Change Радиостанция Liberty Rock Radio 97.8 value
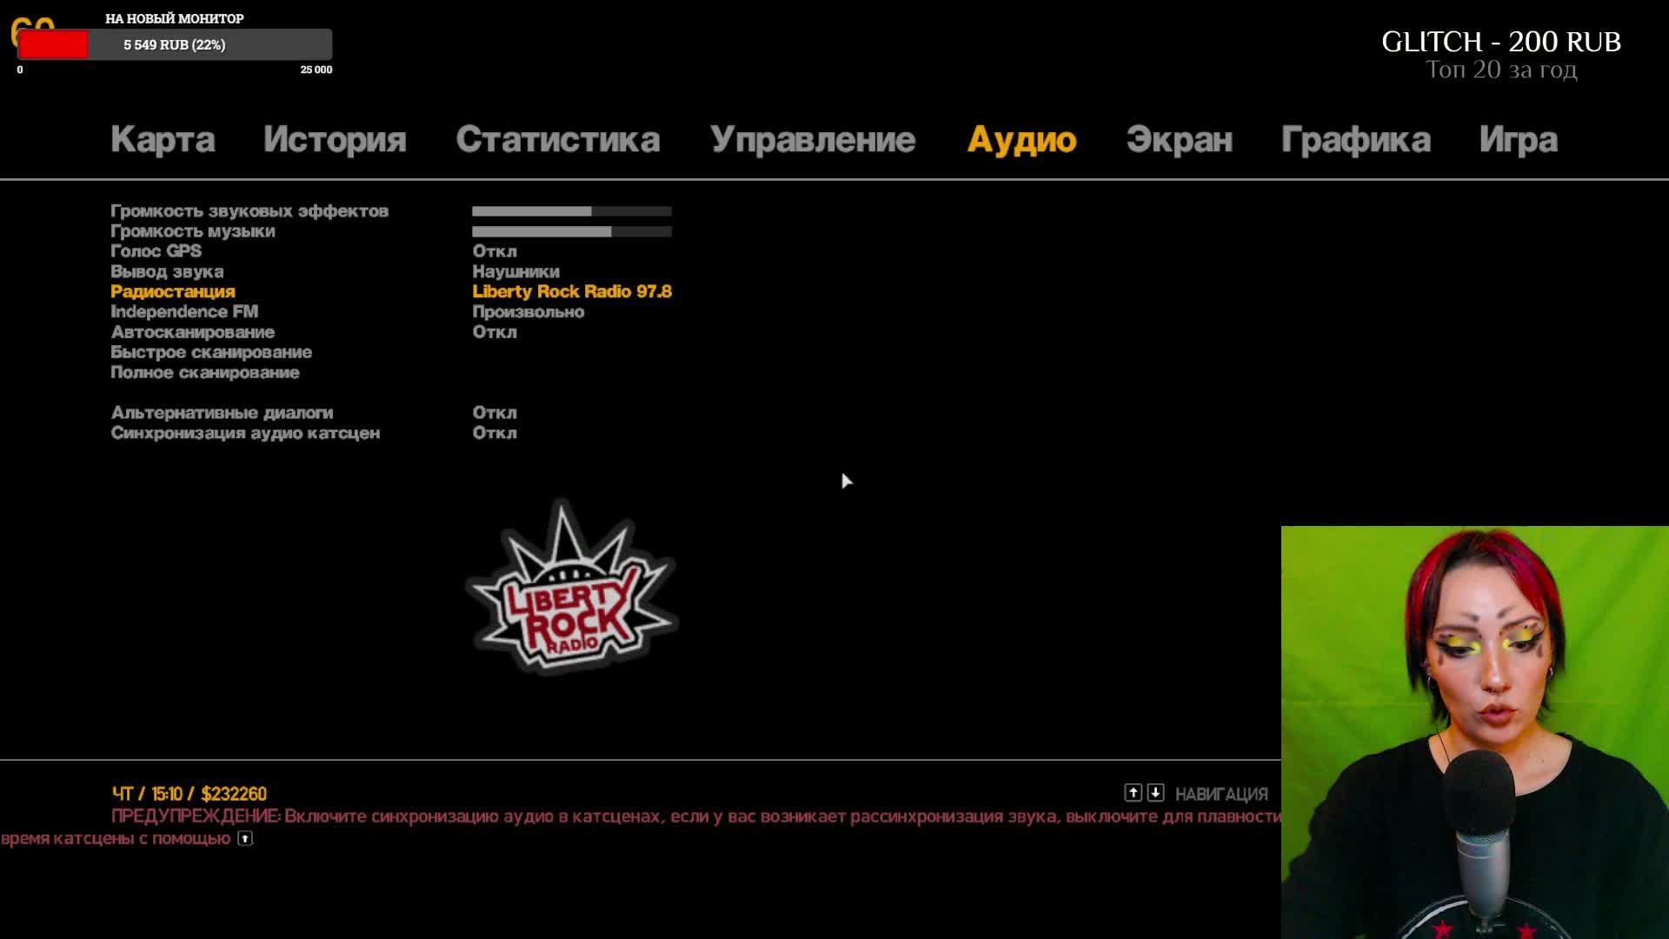The height and width of the screenshot is (939, 1669). point(571,292)
